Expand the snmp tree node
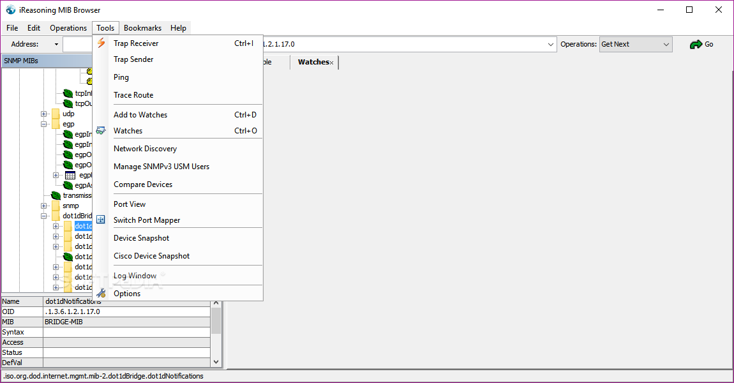The width and height of the screenshot is (734, 383). click(x=43, y=206)
